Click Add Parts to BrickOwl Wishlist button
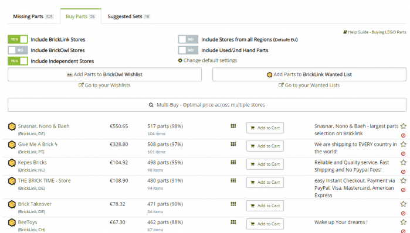Image resolution: width=410 pixels, height=233 pixels. click(104, 74)
